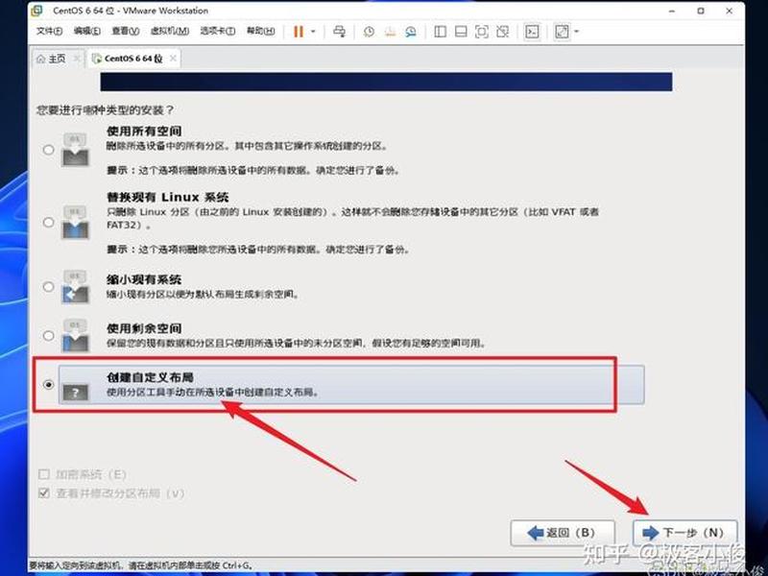Toggle the 加密系统(E) checkbox
The width and height of the screenshot is (768, 576).
point(44,474)
